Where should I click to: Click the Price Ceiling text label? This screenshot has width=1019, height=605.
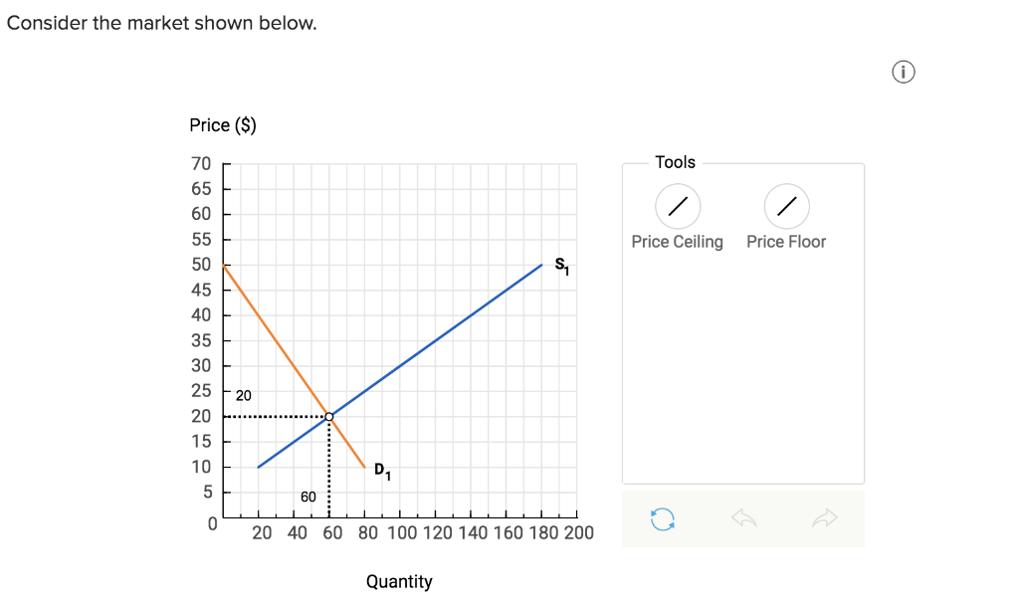point(678,241)
